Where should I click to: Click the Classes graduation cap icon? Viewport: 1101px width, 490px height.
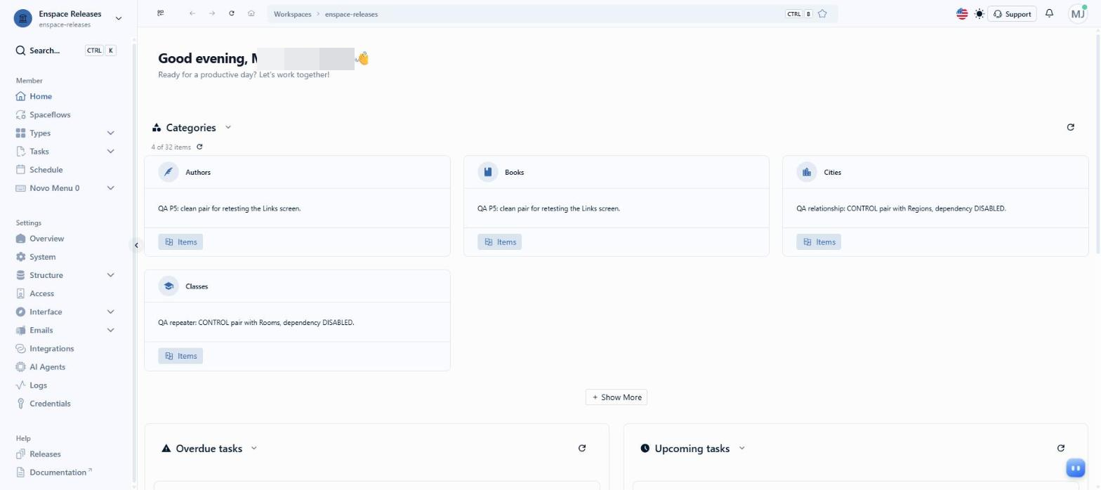(169, 286)
